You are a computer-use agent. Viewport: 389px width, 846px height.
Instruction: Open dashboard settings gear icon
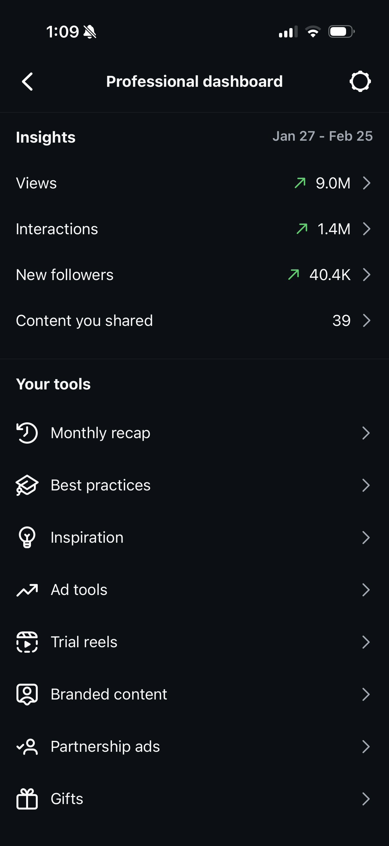tap(360, 81)
